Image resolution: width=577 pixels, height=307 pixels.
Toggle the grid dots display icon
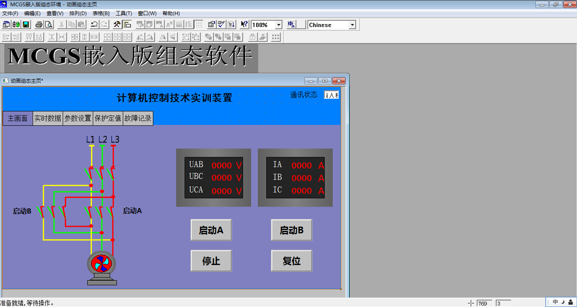[199, 25]
